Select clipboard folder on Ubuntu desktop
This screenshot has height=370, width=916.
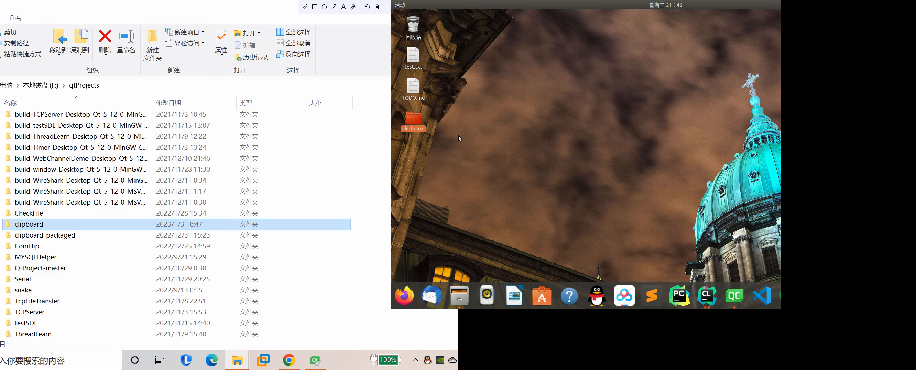click(413, 122)
